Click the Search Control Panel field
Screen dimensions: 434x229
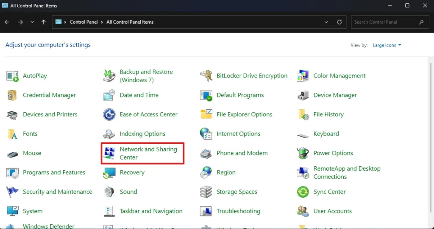coord(389,22)
